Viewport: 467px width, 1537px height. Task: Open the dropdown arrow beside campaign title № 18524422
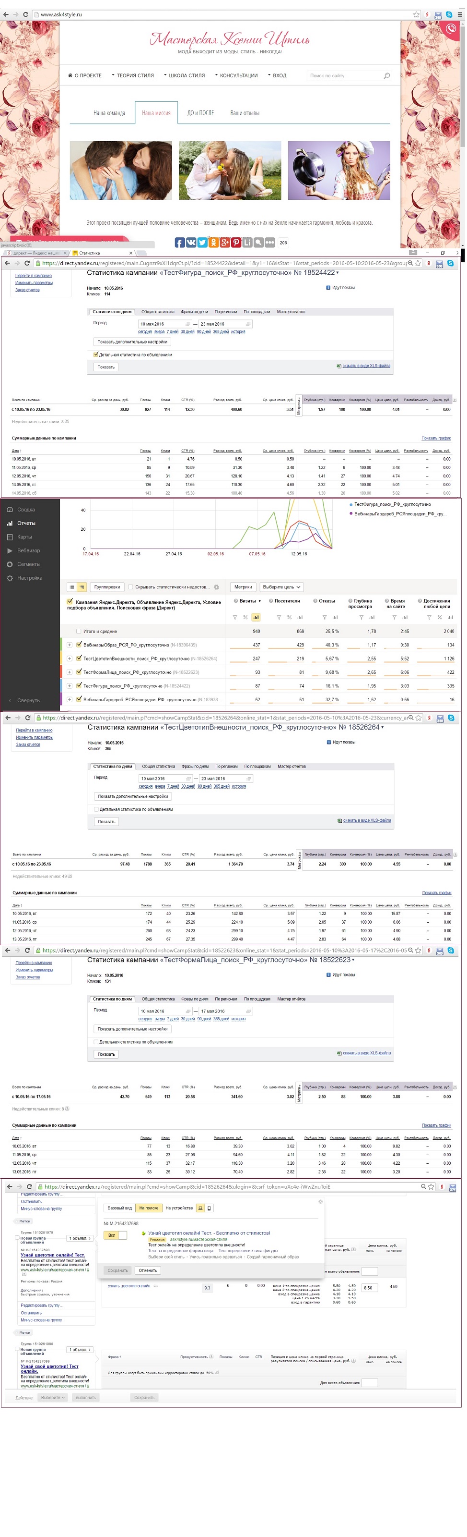coord(339,273)
